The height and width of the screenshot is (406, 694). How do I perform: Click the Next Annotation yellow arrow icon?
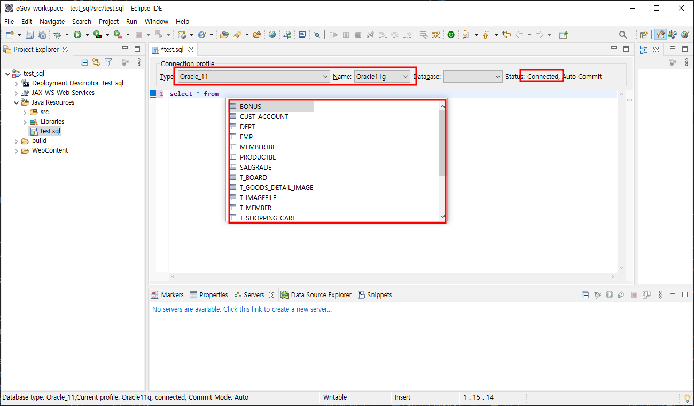[x=466, y=35]
